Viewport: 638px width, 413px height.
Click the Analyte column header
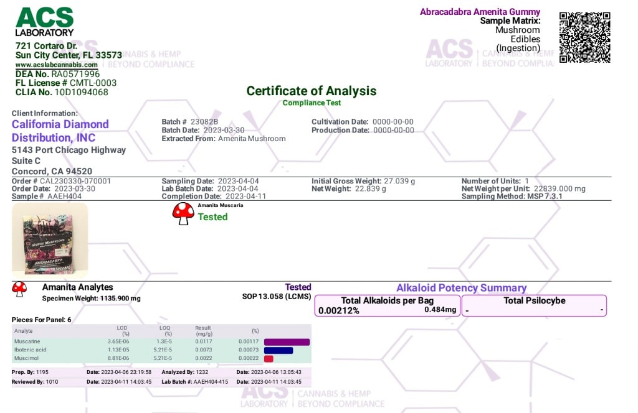[23, 331]
